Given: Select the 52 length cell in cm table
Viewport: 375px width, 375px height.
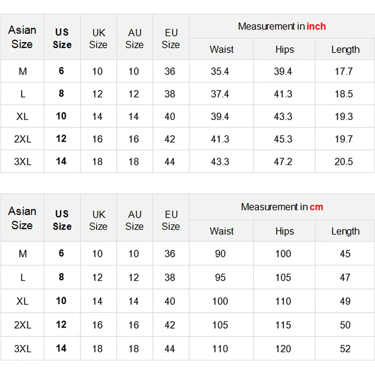Looking at the screenshot, I should pos(345,349).
